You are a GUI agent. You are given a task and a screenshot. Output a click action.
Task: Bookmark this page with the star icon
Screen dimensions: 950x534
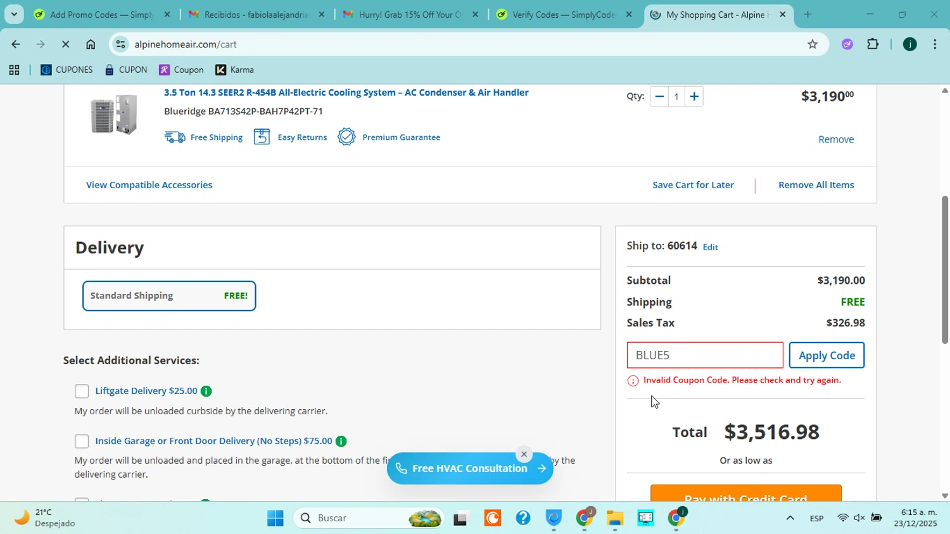point(813,44)
